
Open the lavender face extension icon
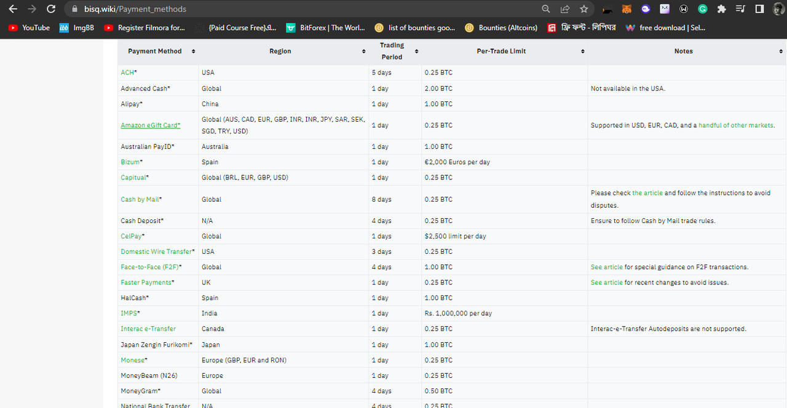(x=665, y=9)
